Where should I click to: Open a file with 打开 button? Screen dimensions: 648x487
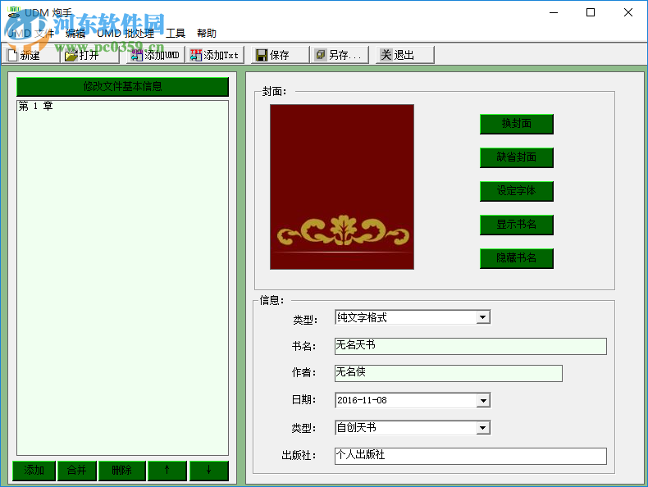pos(90,55)
